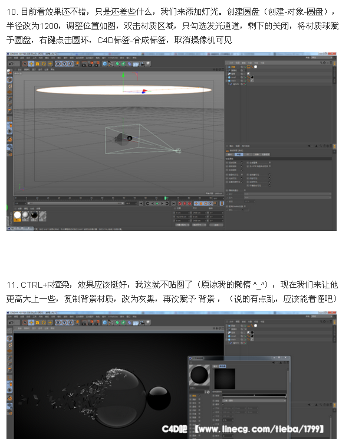The image size is (339, 439).
Task: Click the Light bulb icon in step 10 toolbar
Action: [148, 64]
